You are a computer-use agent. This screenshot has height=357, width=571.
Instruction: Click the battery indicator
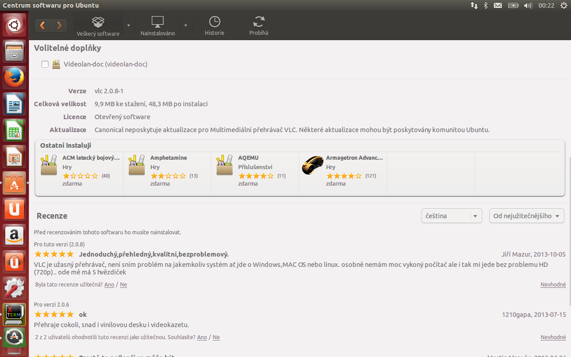(513, 5)
